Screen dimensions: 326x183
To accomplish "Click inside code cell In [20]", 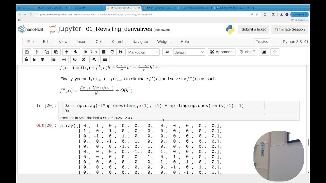I will [x=179, y=108].
